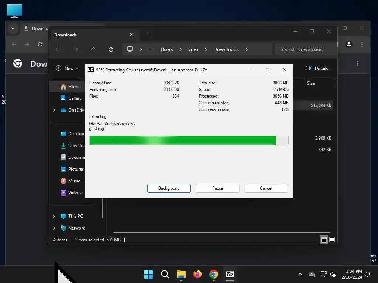Click the Background button in 7-Zip dialog
The width and height of the screenshot is (378, 283).
[x=169, y=188]
